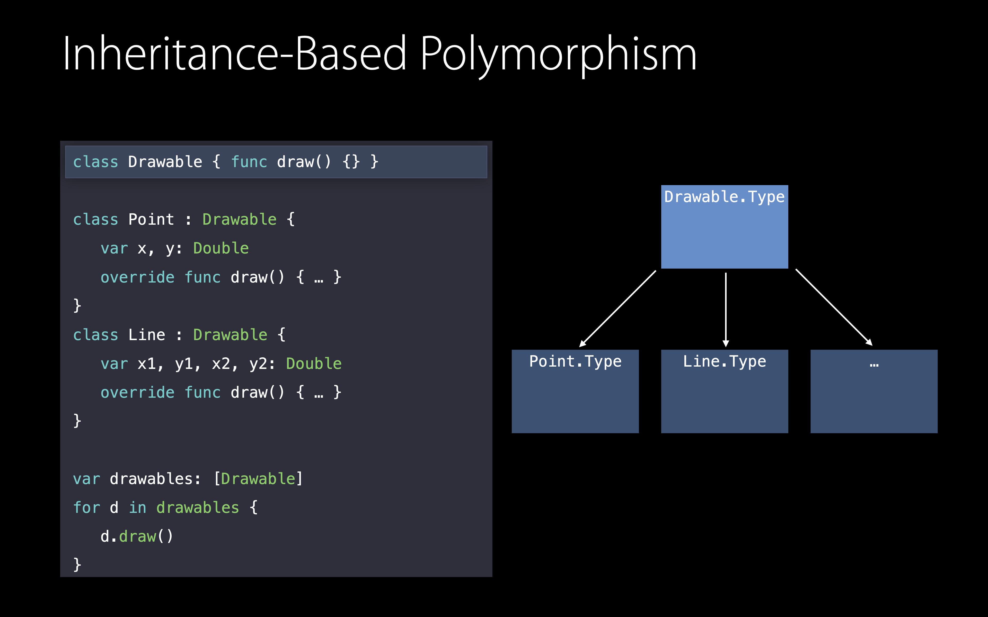Click the Drawable.Type box
The image size is (988, 617).
724,226
